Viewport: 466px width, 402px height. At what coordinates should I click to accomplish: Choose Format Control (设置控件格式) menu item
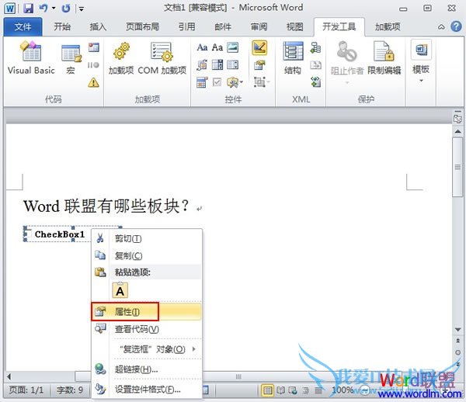(x=147, y=389)
